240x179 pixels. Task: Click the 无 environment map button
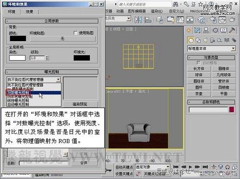[x=62, y=39]
